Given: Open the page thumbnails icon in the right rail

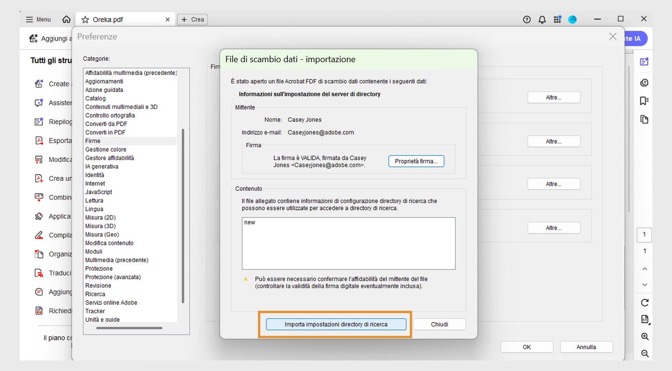Looking at the screenshot, I should 644,119.
